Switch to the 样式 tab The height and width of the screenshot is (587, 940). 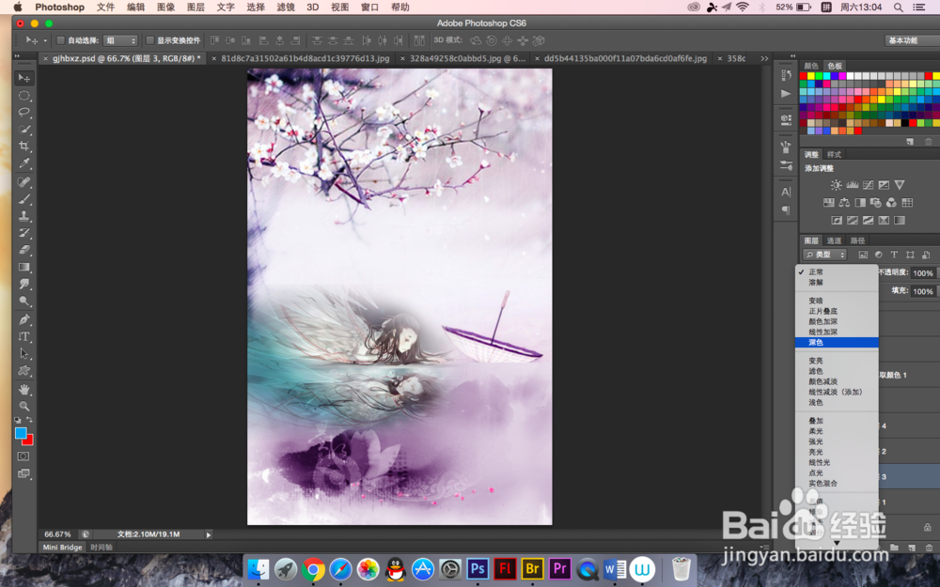click(834, 155)
